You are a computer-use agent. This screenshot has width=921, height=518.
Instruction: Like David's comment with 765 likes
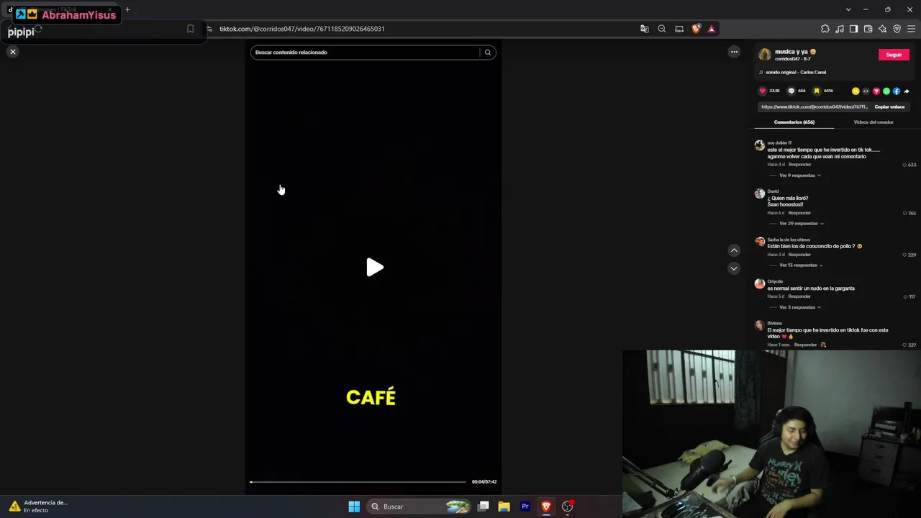pyautogui.click(x=905, y=213)
